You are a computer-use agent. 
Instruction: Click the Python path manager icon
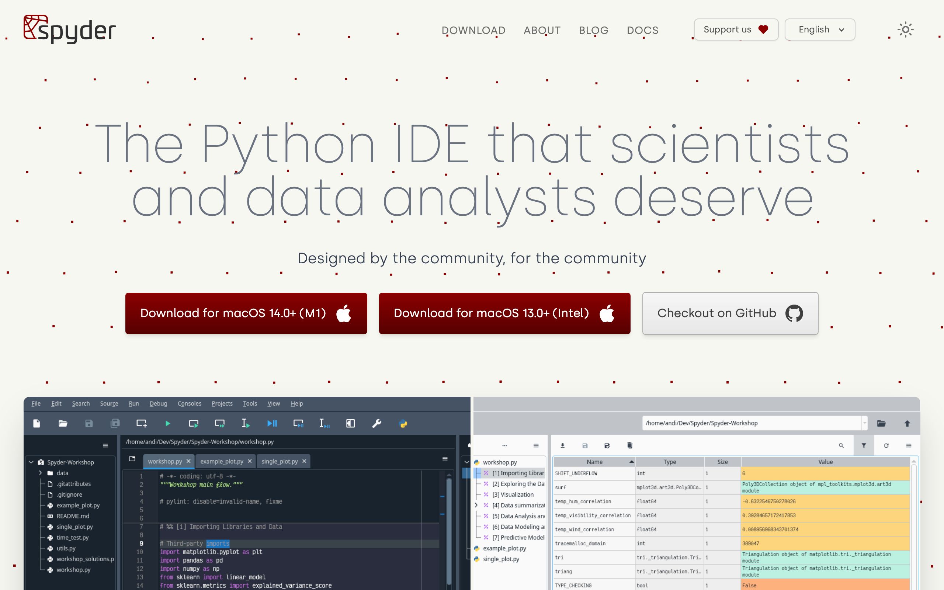coord(403,423)
